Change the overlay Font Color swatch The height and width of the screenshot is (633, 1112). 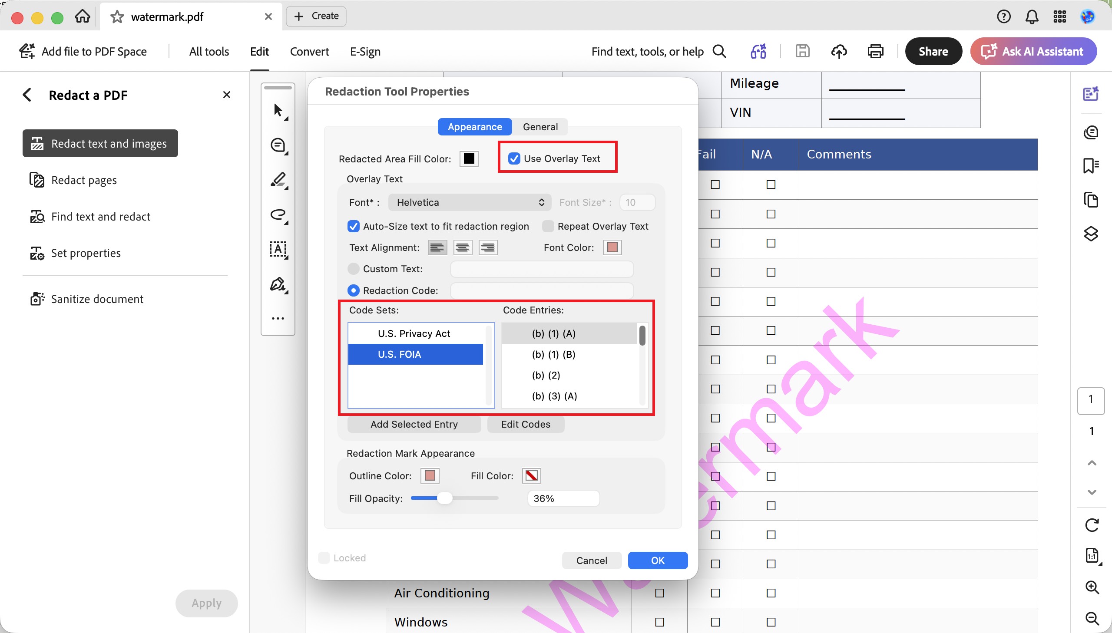coord(612,248)
